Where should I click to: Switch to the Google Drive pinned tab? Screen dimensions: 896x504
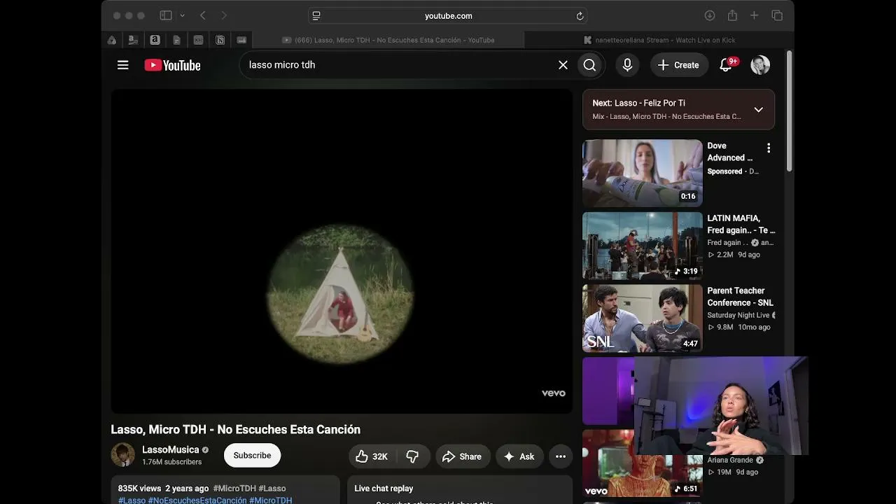click(x=112, y=40)
